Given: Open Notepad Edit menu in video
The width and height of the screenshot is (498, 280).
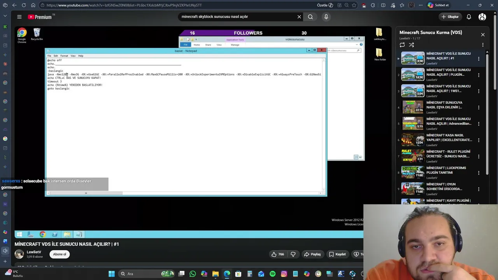Looking at the screenshot, I should click(x=56, y=56).
